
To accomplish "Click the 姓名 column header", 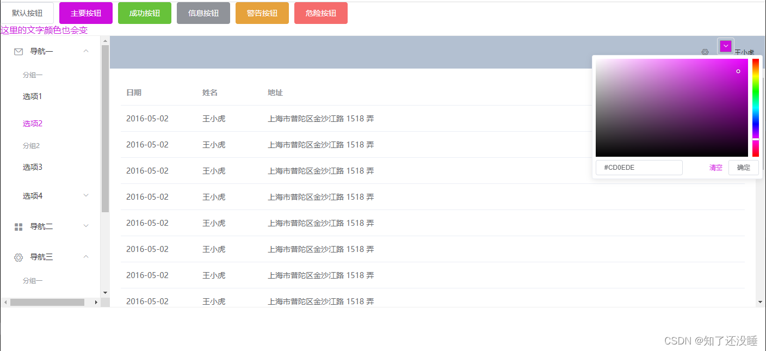I will pos(210,93).
